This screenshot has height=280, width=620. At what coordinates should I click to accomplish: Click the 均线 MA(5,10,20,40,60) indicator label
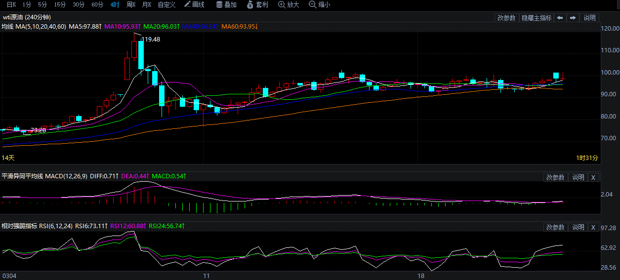(34, 26)
